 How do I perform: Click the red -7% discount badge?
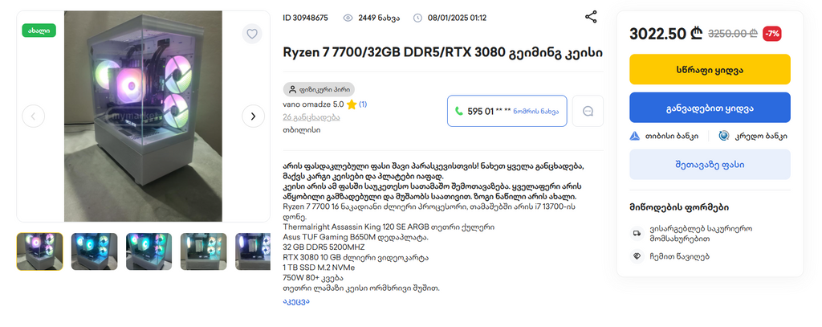[x=772, y=34]
